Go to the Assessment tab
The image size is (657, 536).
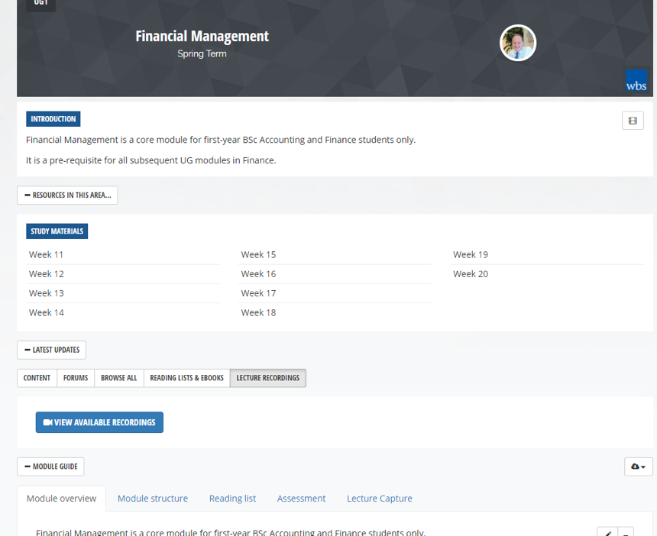[301, 499]
